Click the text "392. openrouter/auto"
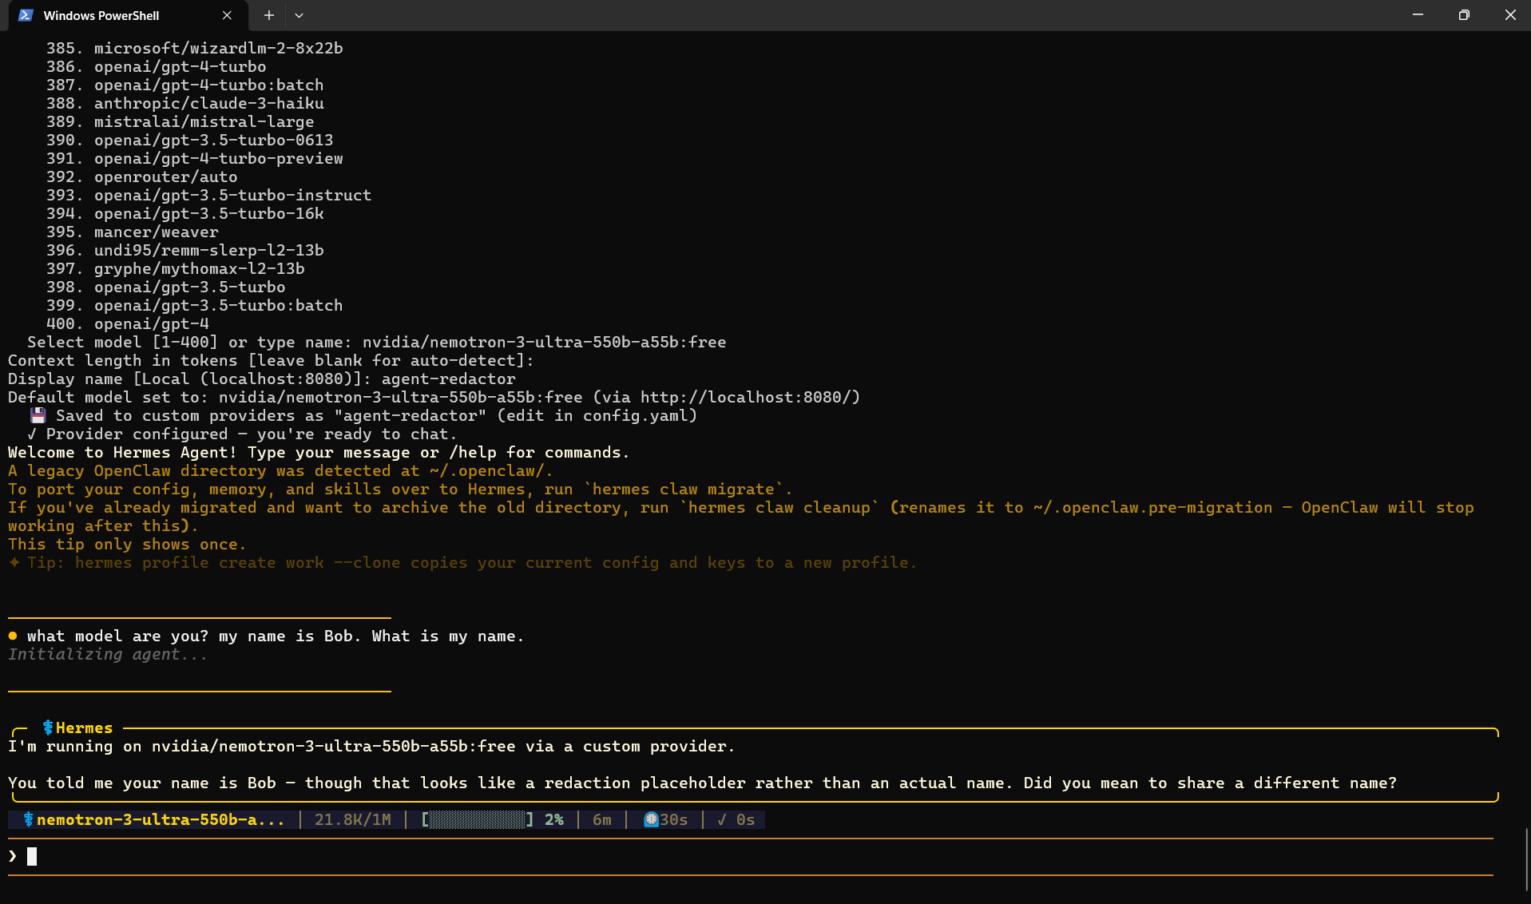 click(141, 176)
